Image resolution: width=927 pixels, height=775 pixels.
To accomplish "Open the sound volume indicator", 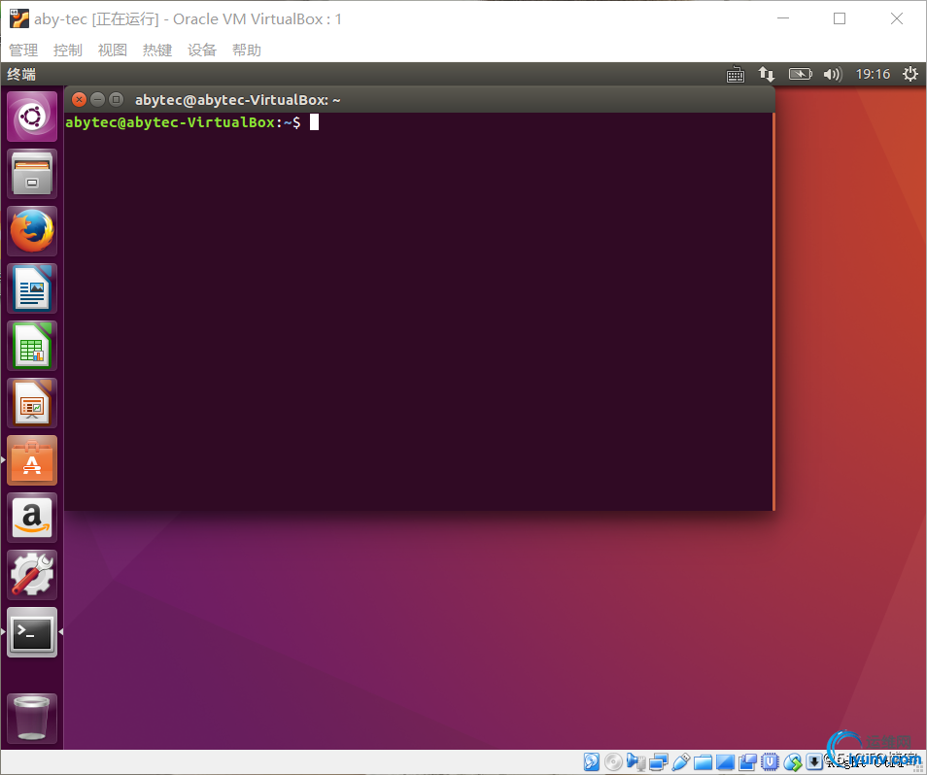I will (833, 75).
